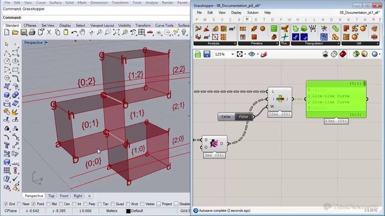Click the New file icon in Rhino toolbar

coord(7,32)
